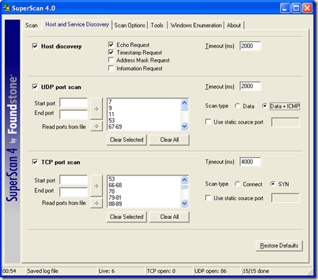Click UDP Clear Selected button

[x=127, y=140]
